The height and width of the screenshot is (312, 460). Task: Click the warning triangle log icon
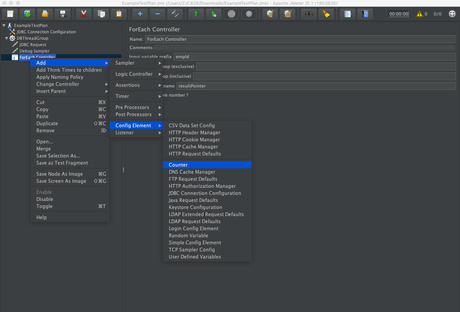pos(420,14)
